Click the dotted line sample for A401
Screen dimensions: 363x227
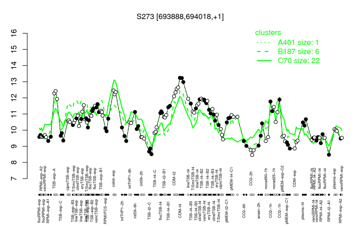pos(264,43)
